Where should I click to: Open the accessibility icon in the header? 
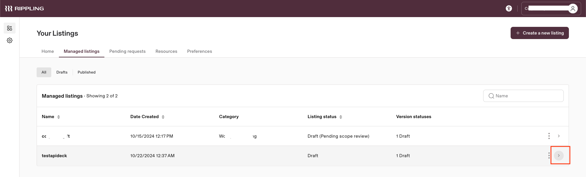pos(509,9)
